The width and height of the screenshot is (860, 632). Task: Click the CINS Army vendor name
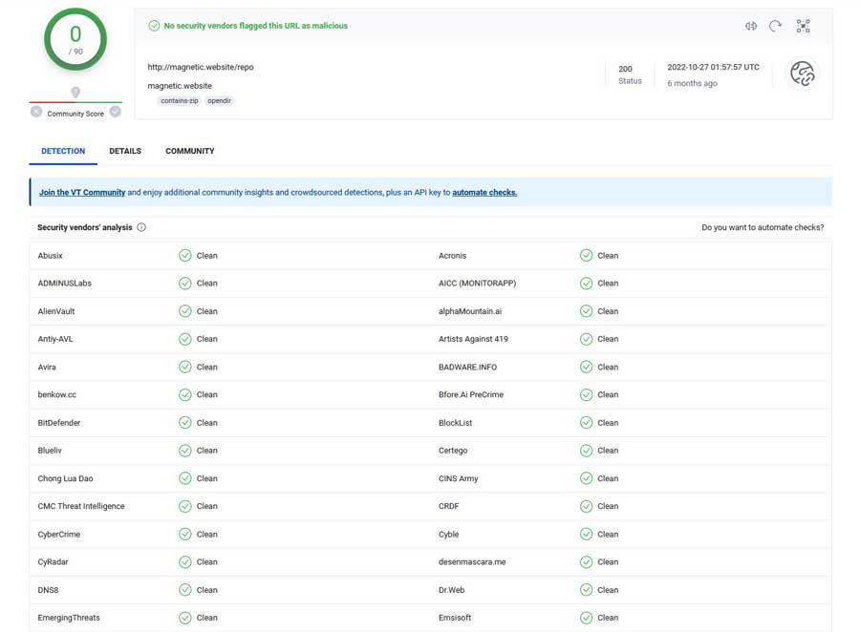(x=459, y=478)
